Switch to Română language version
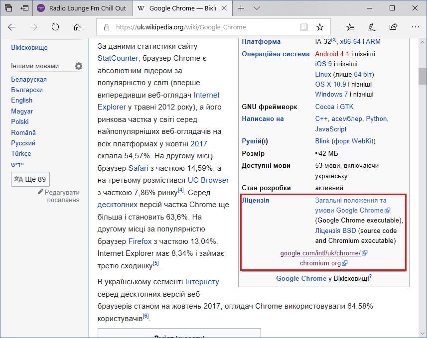Viewport: 427px width, 338px height. pyautogui.click(x=23, y=132)
